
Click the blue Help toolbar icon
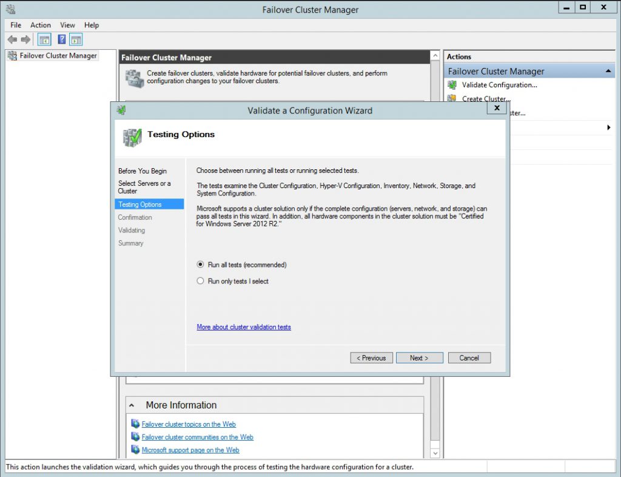[61, 39]
